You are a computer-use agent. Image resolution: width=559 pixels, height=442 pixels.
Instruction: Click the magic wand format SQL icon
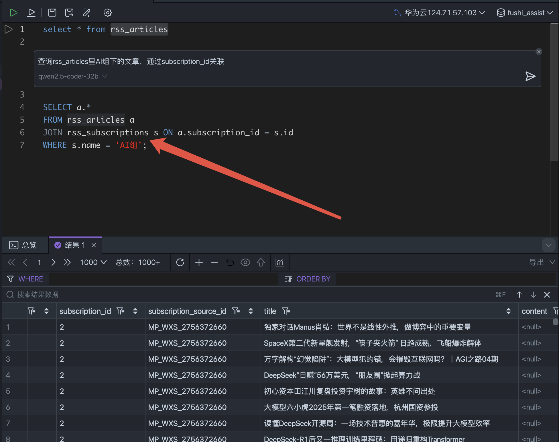click(86, 13)
